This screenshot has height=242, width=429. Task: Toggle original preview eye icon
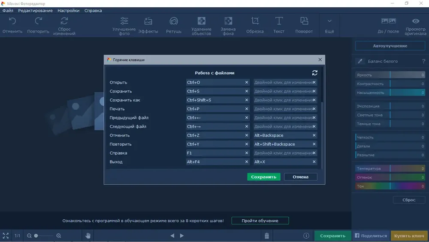pos(416,21)
